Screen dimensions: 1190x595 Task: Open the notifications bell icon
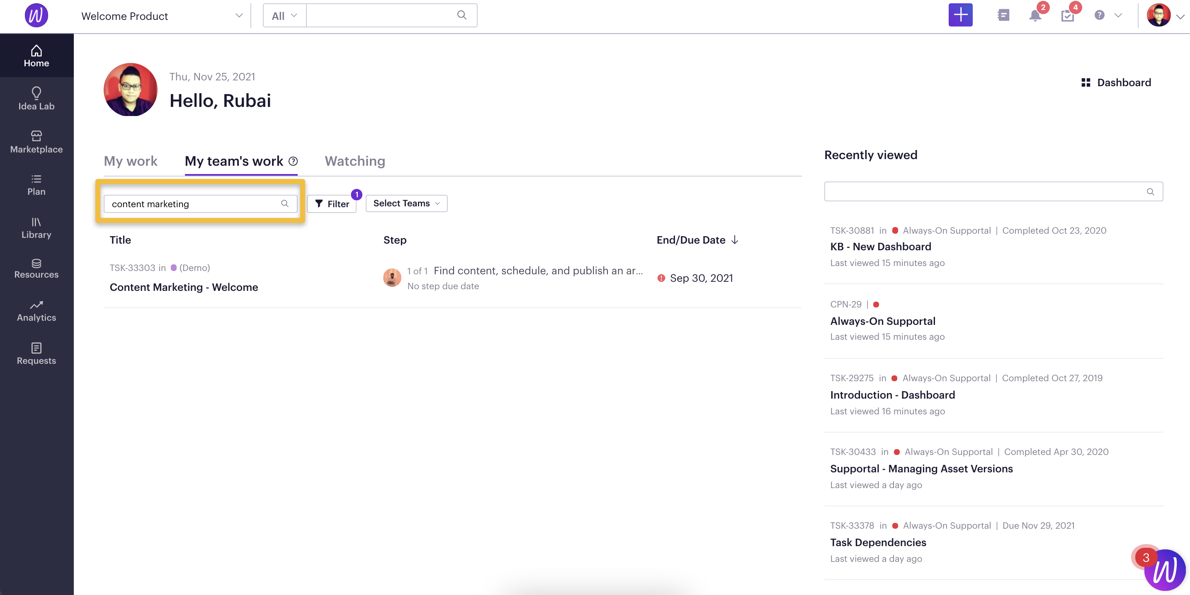point(1035,16)
